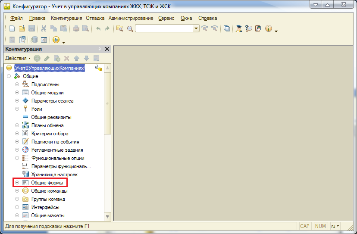
Task: Expand the Подсистемы node
Action: [17, 84]
